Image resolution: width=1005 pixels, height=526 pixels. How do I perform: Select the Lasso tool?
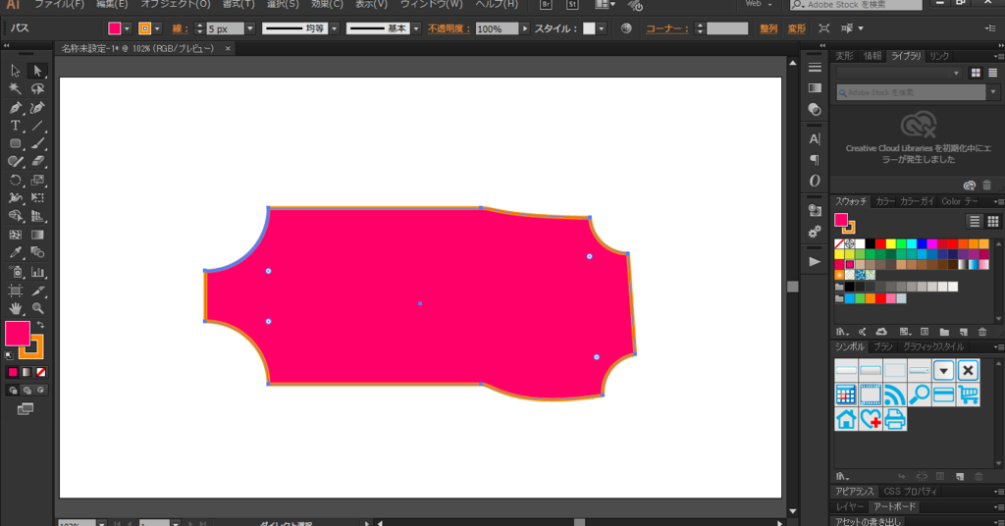pyautogui.click(x=37, y=88)
